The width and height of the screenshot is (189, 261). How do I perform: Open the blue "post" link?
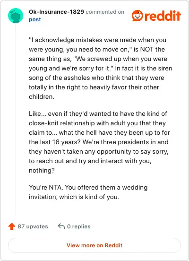point(35,19)
